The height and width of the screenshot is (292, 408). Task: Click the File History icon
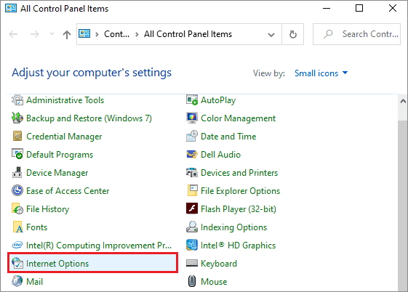click(x=17, y=209)
